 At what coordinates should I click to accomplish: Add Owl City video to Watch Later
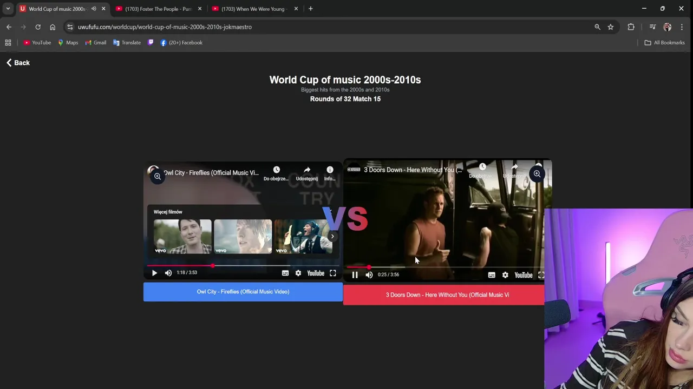click(276, 173)
